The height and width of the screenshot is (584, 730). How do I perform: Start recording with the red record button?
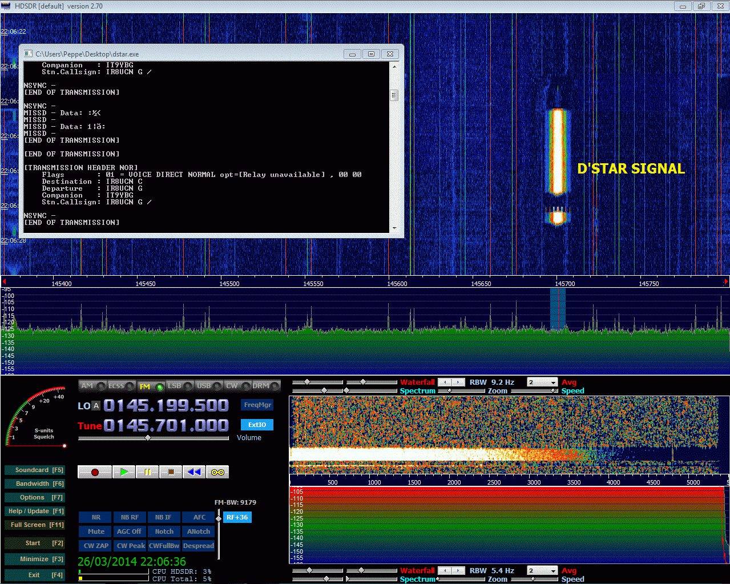pyautogui.click(x=95, y=472)
